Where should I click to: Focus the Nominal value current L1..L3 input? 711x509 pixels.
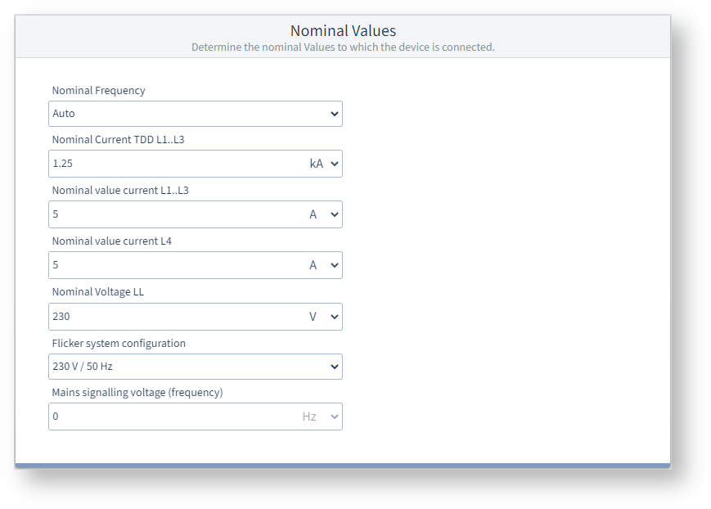pos(173,214)
